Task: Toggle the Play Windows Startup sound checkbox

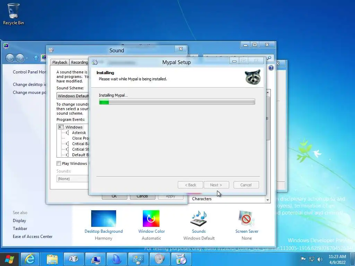Action: [59, 163]
